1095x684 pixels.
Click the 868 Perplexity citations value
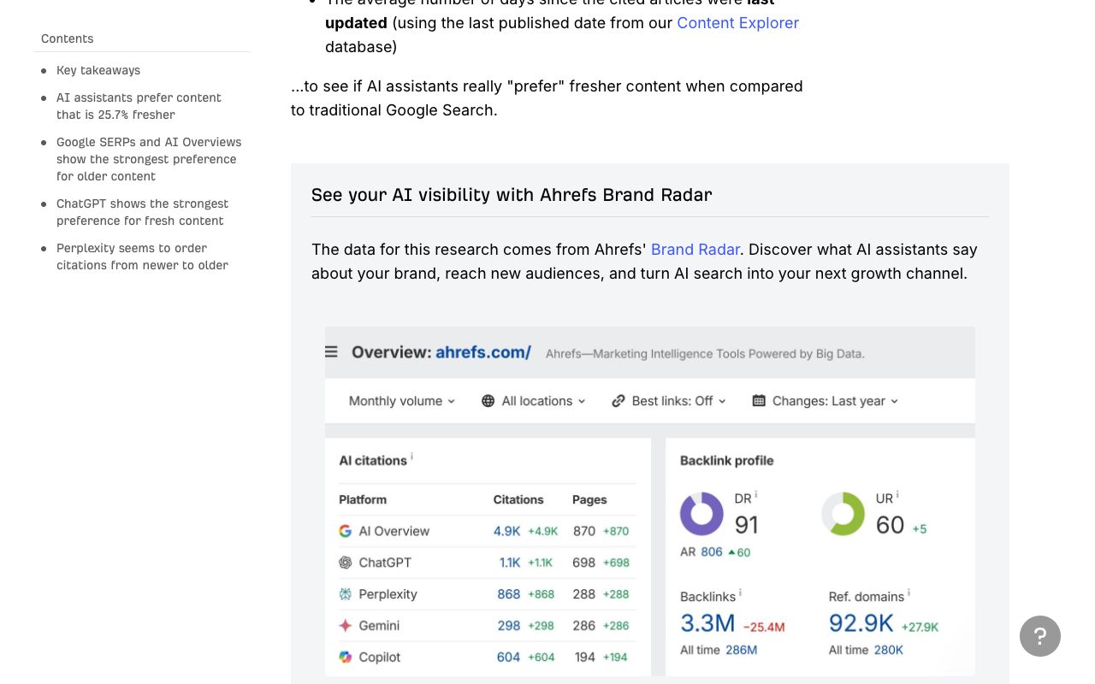[x=509, y=594]
